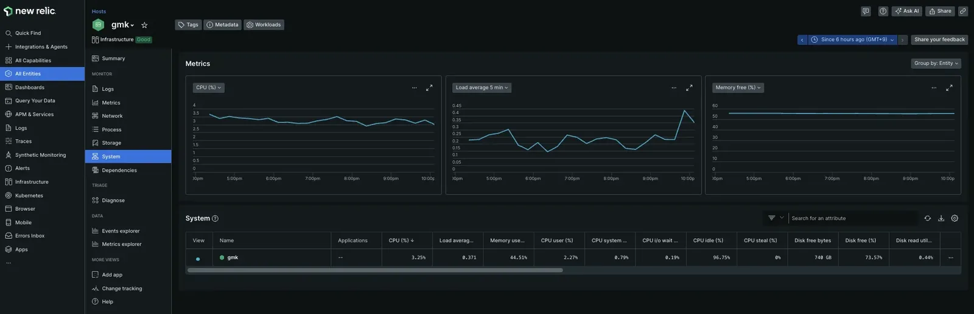Open the Network monitor page
The height and width of the screenshot is (314, 974).
pos(112,116)
